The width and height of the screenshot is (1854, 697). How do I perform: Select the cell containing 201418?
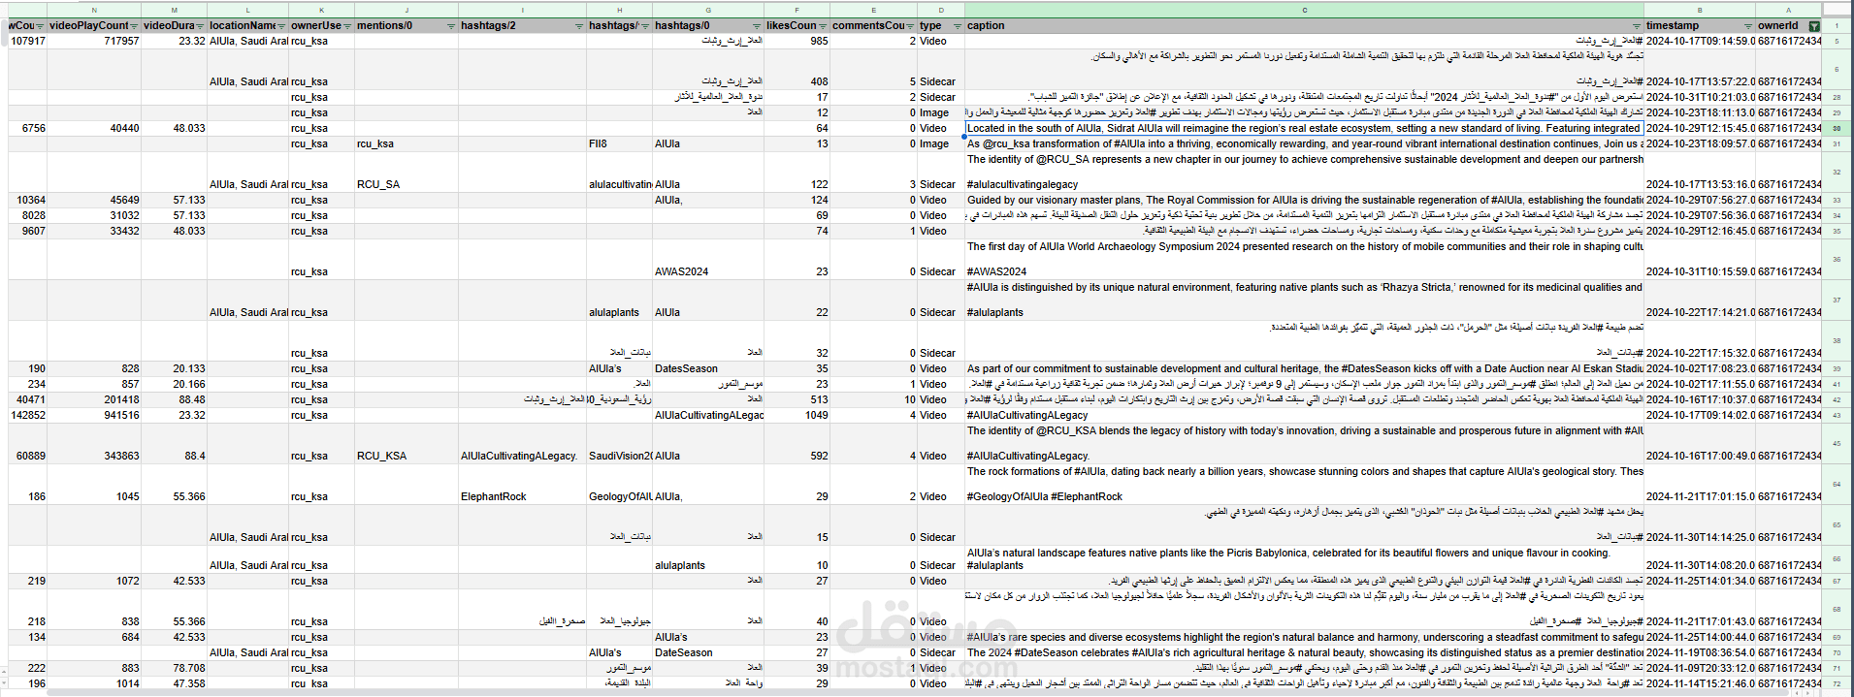pos(94,399)
